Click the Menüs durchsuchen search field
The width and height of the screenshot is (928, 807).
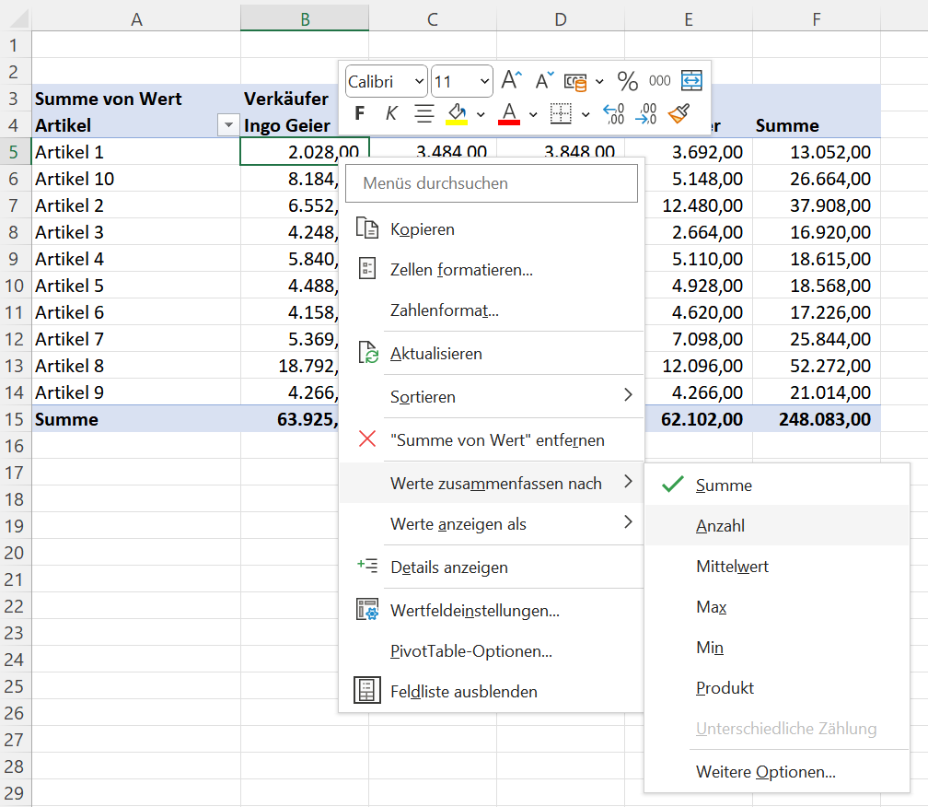point(492,183)
